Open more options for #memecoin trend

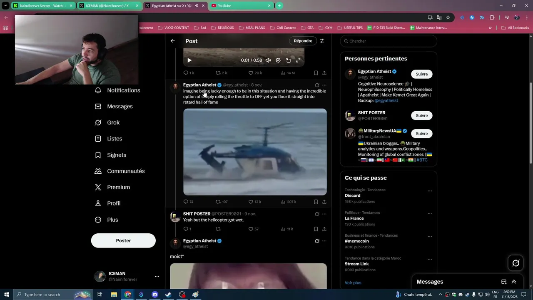coord(430,237)
